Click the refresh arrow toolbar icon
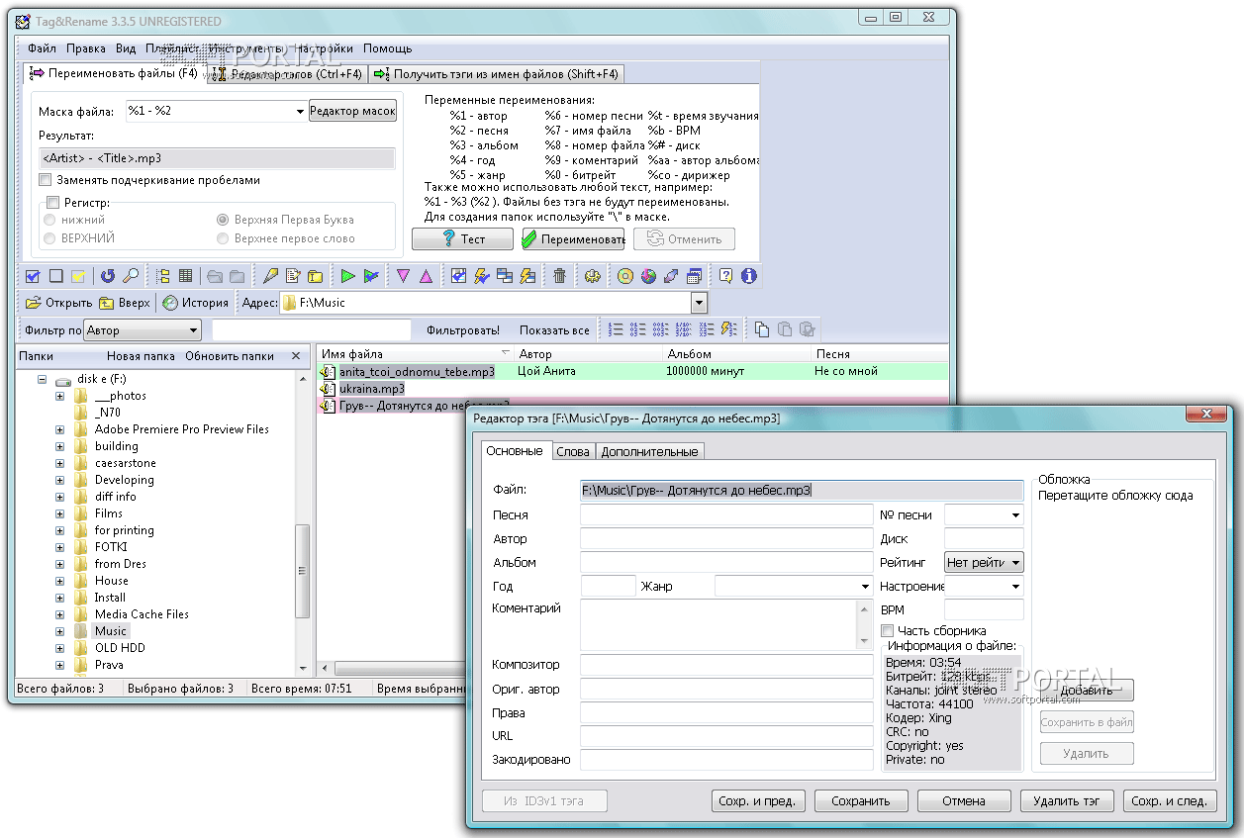1244x838 pixels. 108,276
